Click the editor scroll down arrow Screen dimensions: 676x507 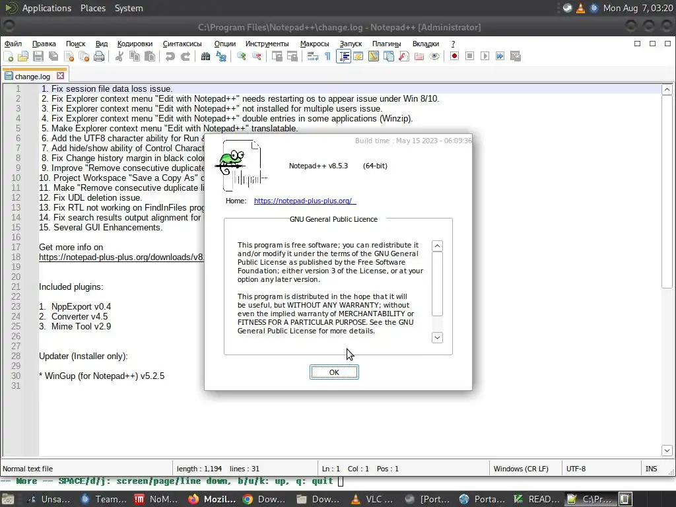click(667, 450)
